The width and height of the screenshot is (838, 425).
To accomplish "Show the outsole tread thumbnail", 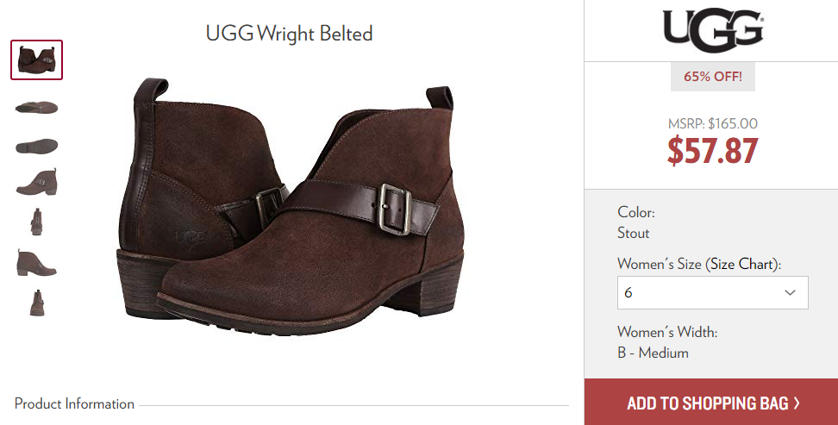I will pos(37,146).
